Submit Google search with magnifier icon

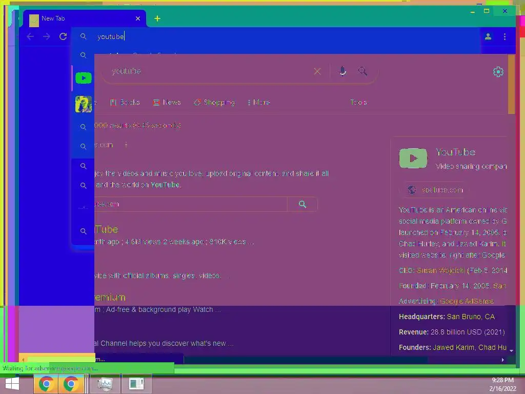tap(362, 71)
